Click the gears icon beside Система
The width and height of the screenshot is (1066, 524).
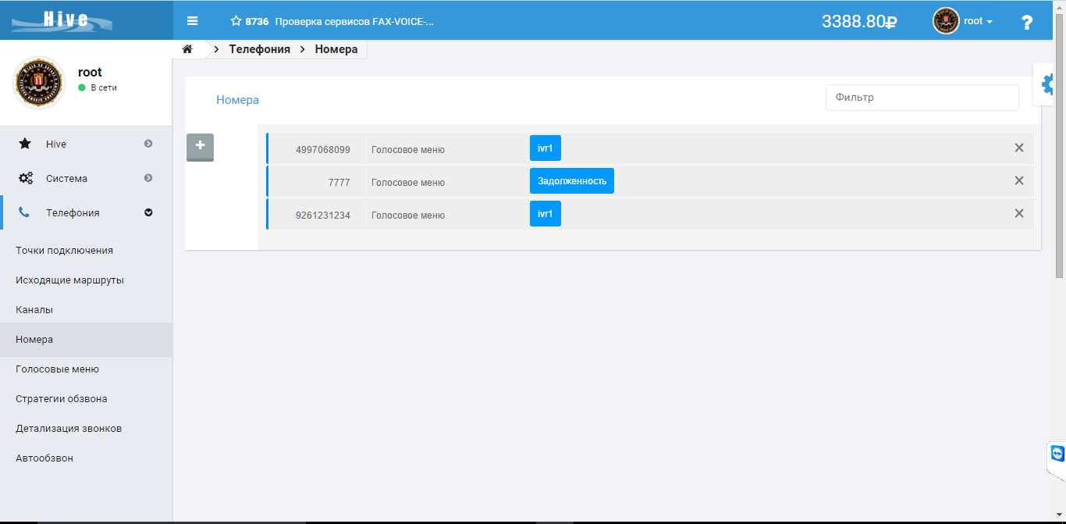point(26,178)
